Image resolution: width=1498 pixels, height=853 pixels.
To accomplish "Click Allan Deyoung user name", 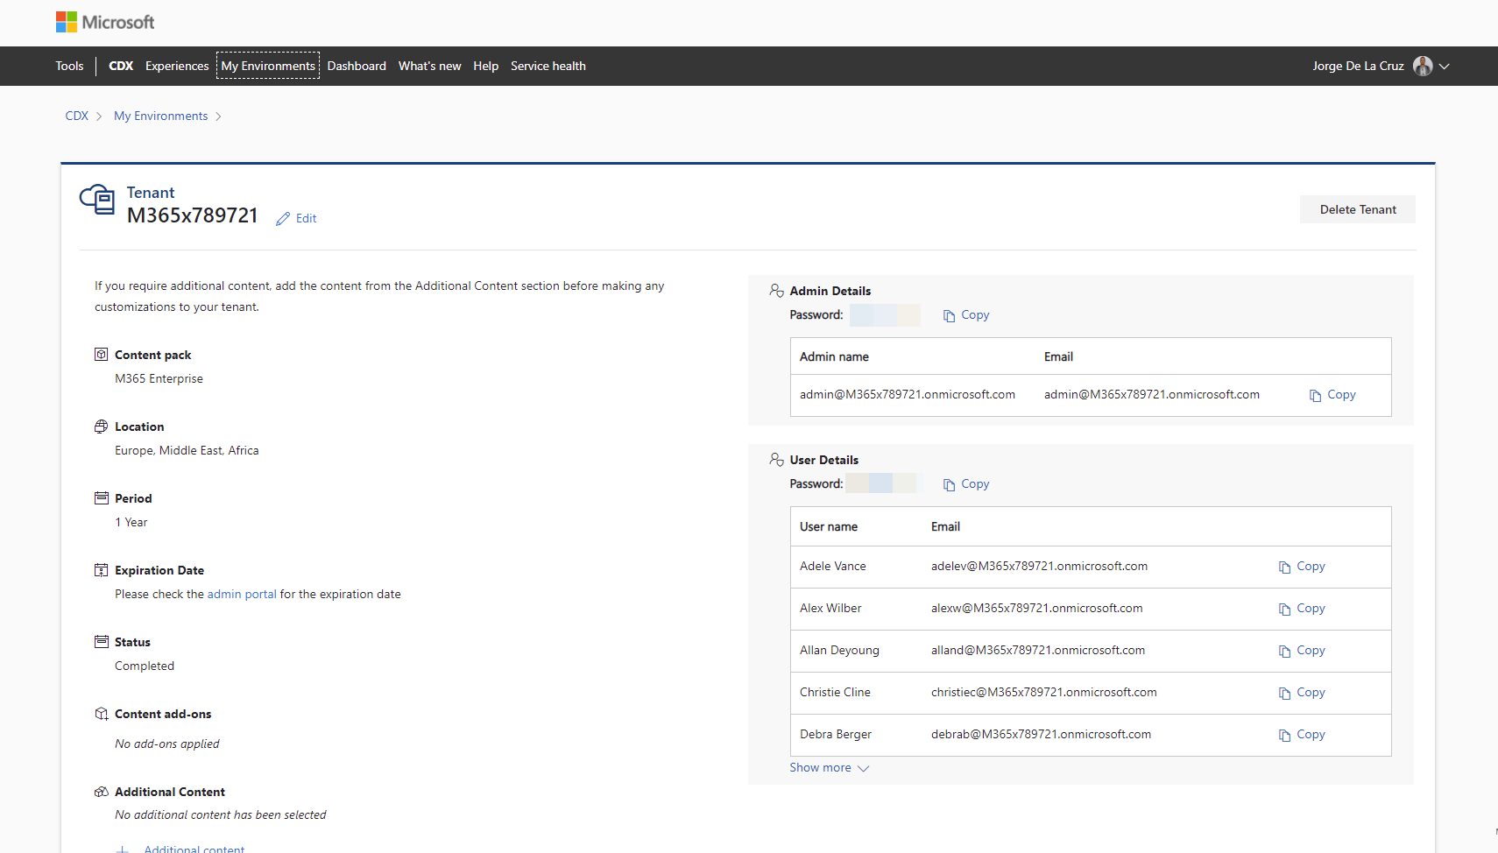I will tap(839, 651).
